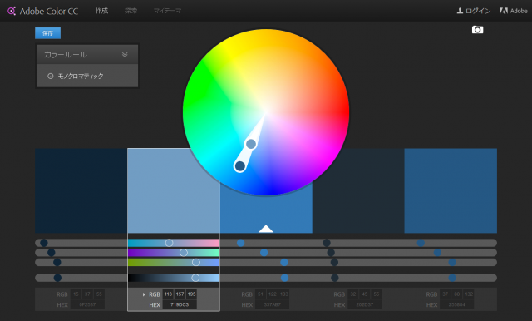Click the R value field showing 51
The image size is (532, 321).
(x=260, y=294)
